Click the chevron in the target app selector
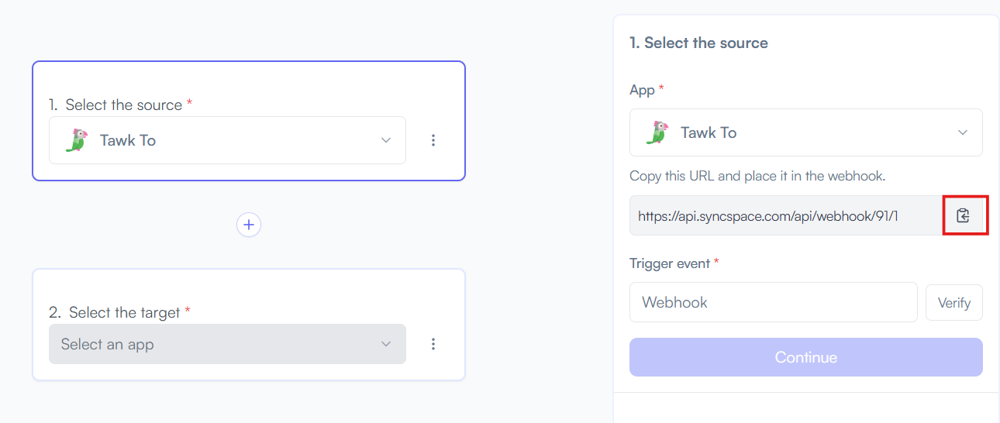This screenshot has width=1000, height=423. pos(386,344)
